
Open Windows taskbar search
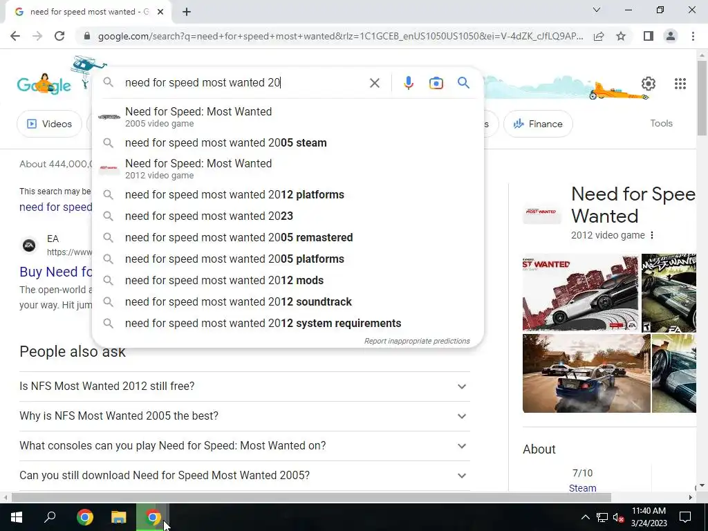click(50, 517)
